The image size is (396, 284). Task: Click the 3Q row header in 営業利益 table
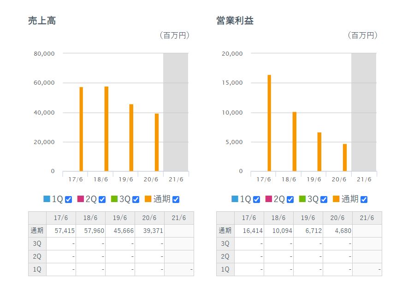coord(225,243)
